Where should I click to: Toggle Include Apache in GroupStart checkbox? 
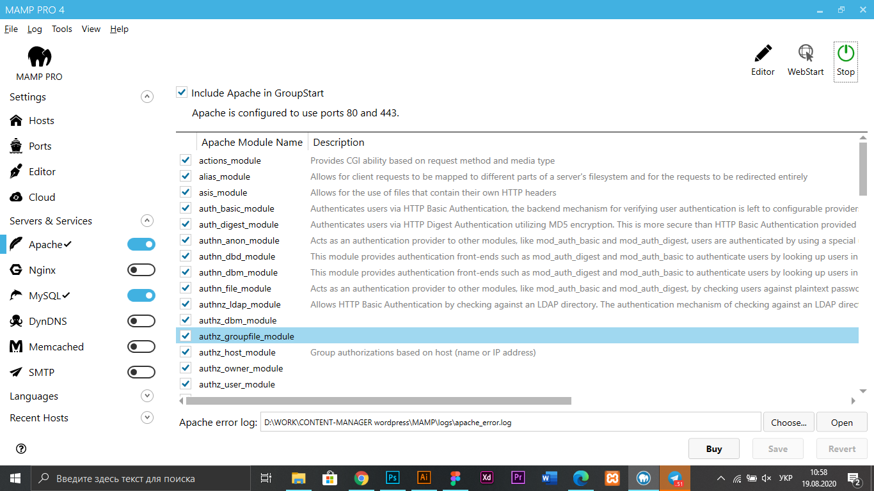pos(182,93)
